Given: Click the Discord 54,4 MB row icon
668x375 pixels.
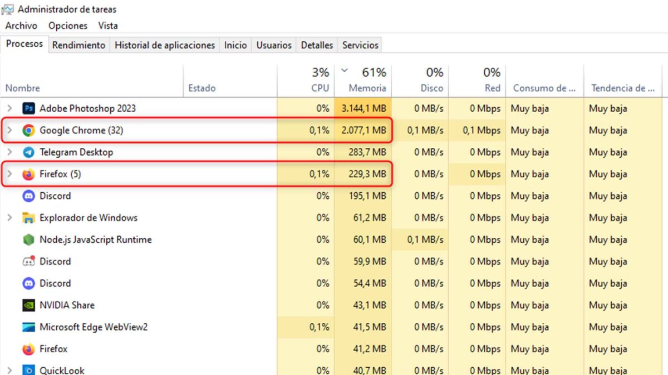Looking at the screenshot, I should [x=28, y=283].
